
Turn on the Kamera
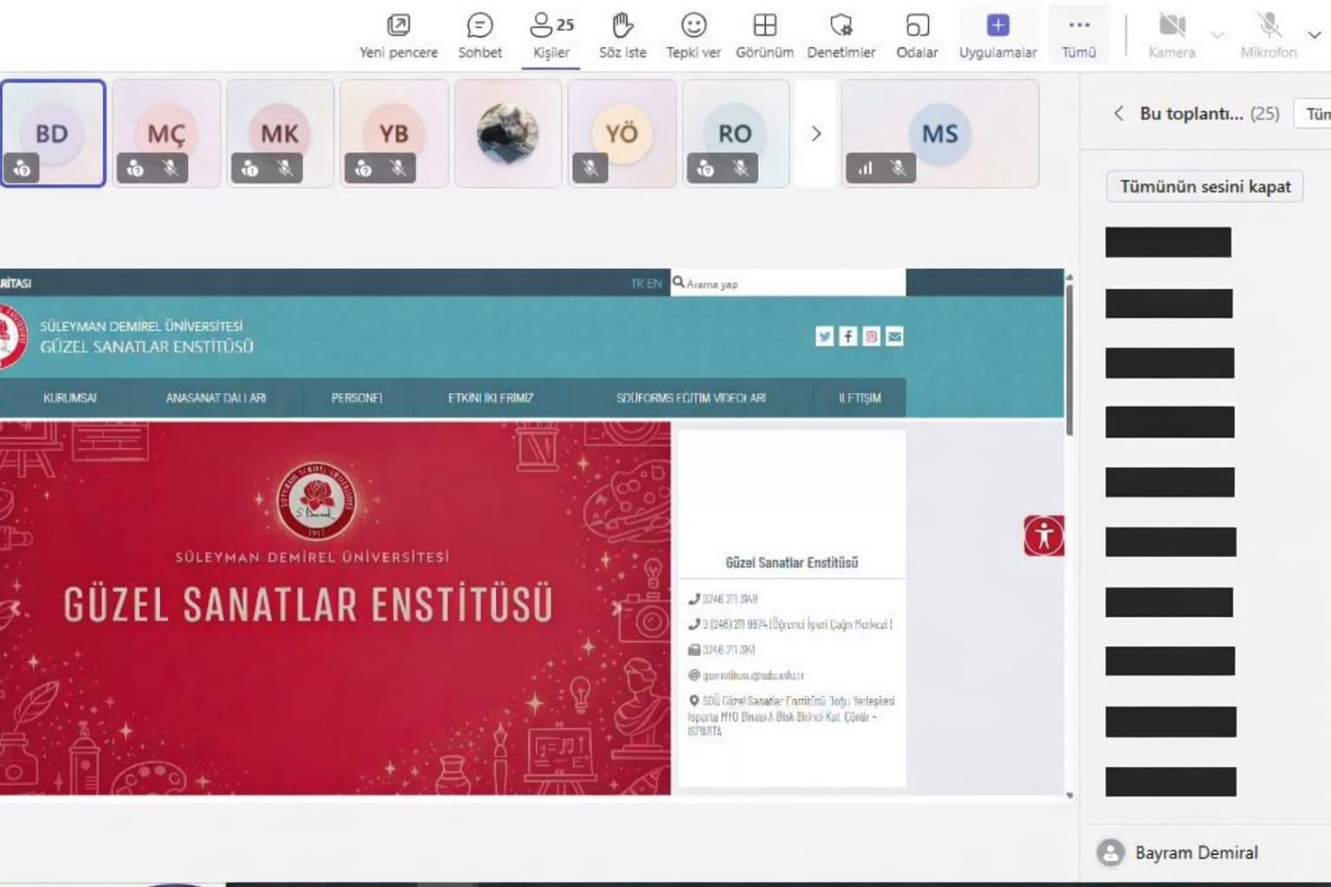click(1172, 36)
